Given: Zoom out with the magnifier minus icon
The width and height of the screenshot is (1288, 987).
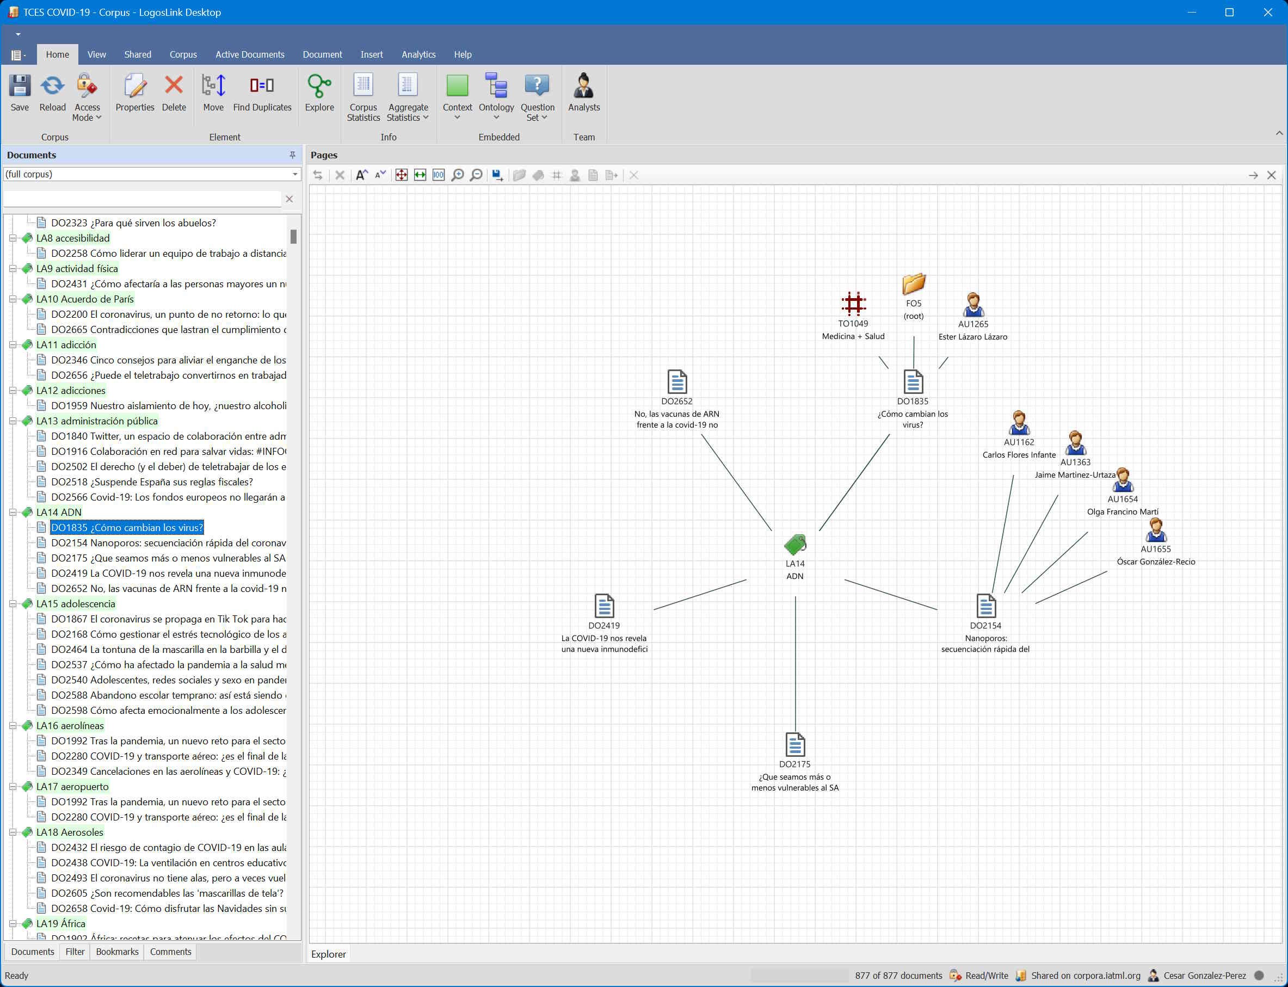Looking at the screenshot, I should coord(477,175).
